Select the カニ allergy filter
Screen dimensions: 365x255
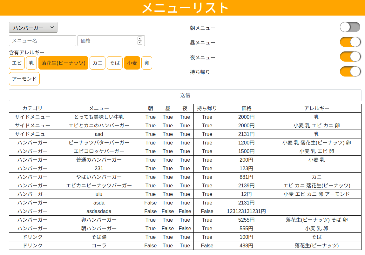tap(97, 63)
